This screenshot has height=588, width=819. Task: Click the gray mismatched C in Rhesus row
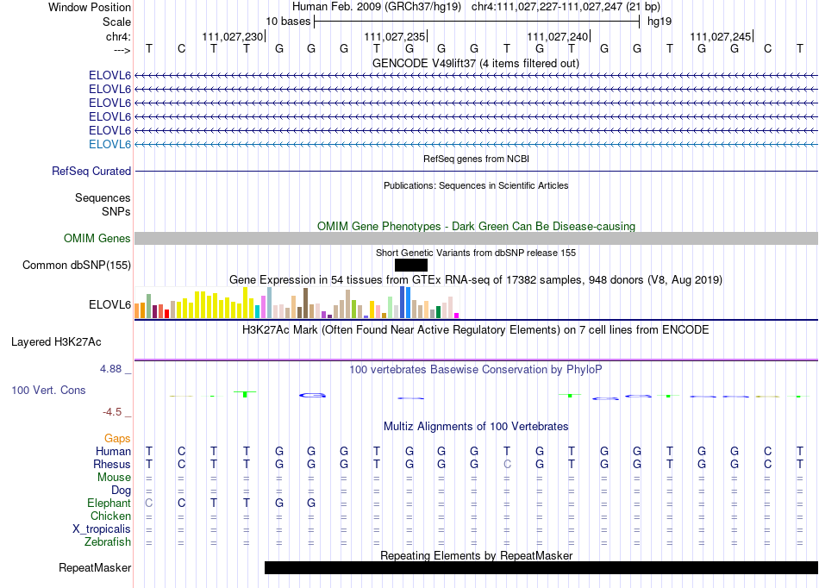click(507, 464)
